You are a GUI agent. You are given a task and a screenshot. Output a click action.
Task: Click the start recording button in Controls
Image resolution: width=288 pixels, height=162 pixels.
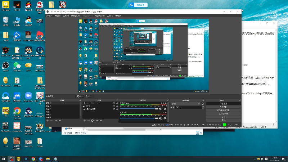(x=223, y=107)
